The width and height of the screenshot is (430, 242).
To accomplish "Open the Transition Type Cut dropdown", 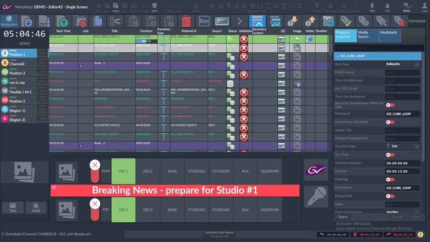I will coord(416,146).
